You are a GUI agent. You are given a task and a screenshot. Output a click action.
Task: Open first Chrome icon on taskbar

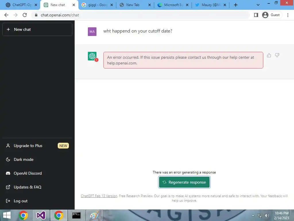tap(23, 215)
